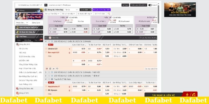Click the 47 / 47 Giải filter button
The image size is (209, 104).
click(x=100, y=14)
